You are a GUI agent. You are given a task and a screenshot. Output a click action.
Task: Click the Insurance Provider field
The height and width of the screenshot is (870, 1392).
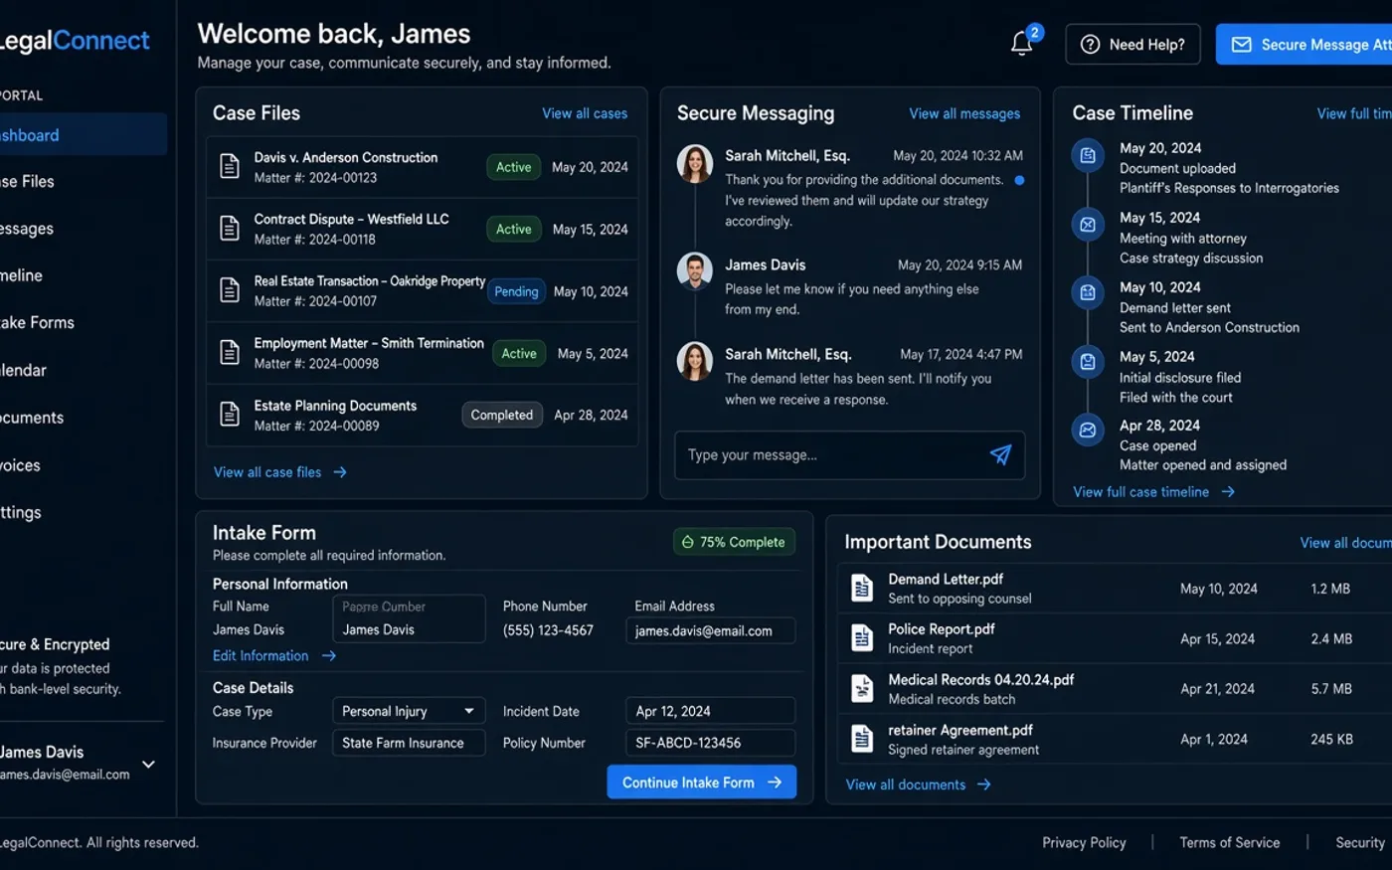[x=409, y=743]
